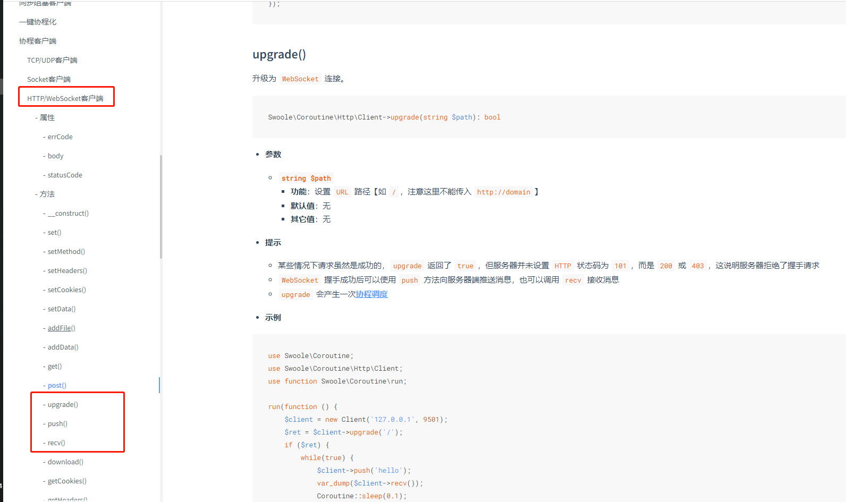The height and width of the screenshot is (502, 846).
Task: Click the 参数 bullet heading
Action: point(273,154)
